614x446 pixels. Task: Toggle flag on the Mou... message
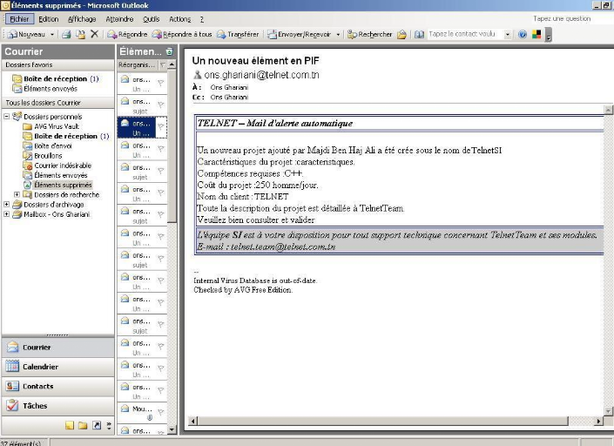[160, 411]
